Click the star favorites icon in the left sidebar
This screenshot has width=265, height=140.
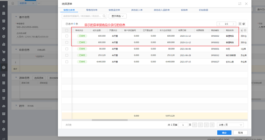coord(4,6)
